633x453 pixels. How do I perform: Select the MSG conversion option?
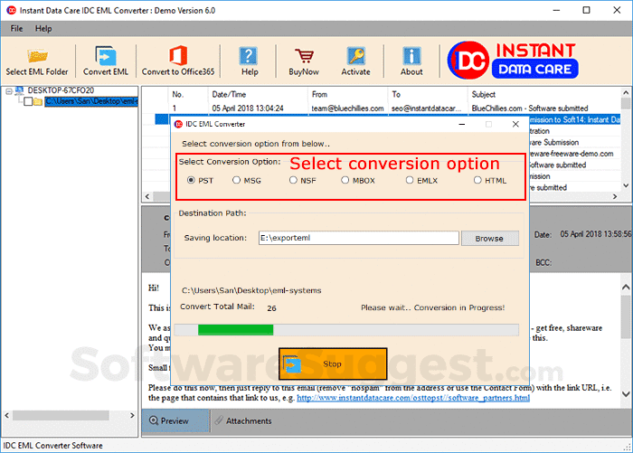coord(236,180)
